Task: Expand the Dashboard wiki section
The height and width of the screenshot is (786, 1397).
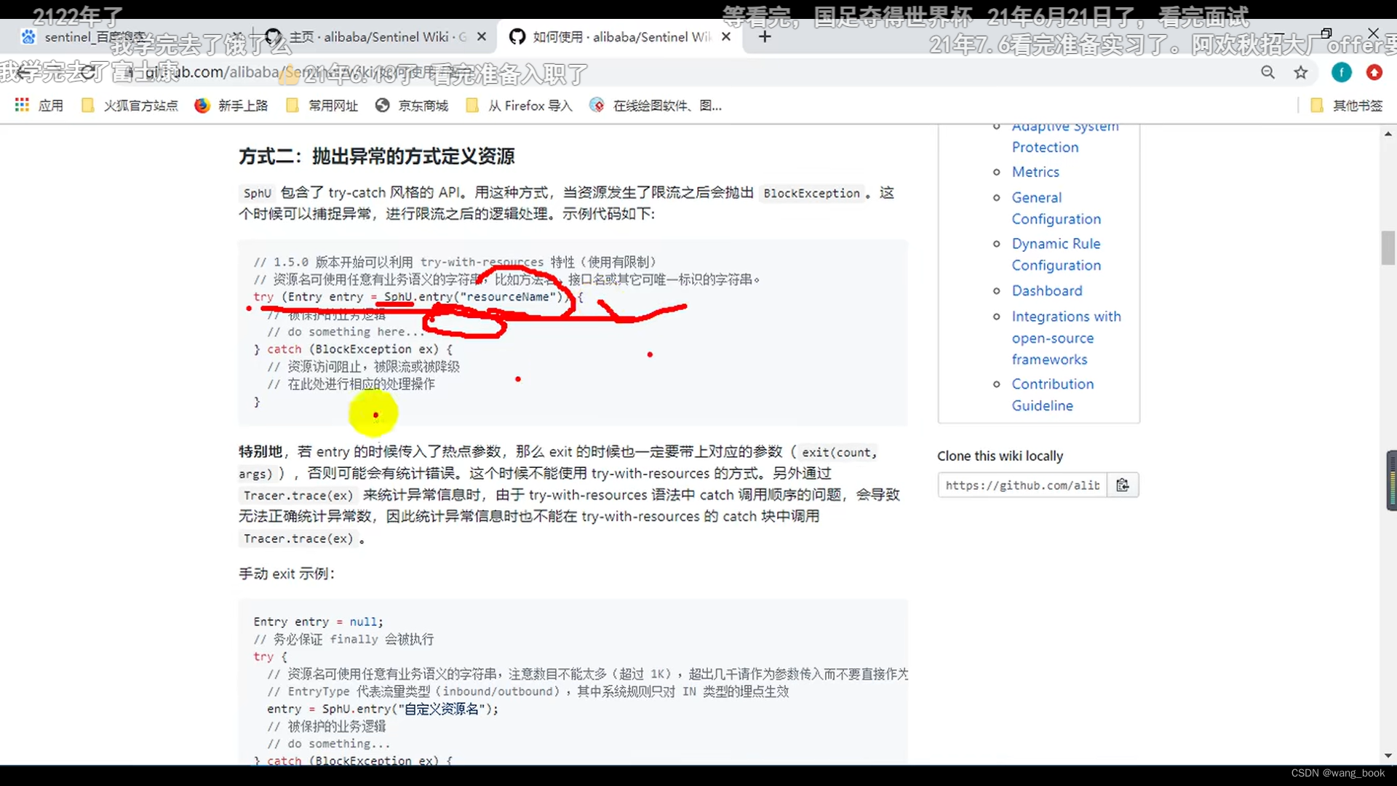Action: click(1047, 290)
